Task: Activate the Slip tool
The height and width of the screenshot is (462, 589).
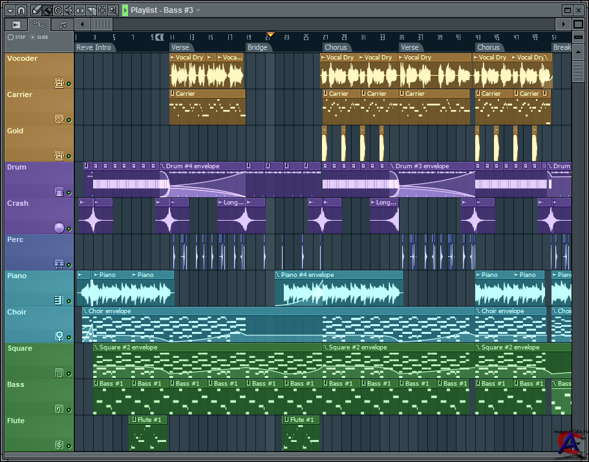Action: (80, 10)
